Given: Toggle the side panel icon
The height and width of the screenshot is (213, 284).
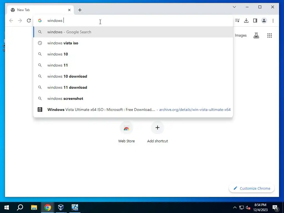Looking at the screenshot, I should pos(255,21).
